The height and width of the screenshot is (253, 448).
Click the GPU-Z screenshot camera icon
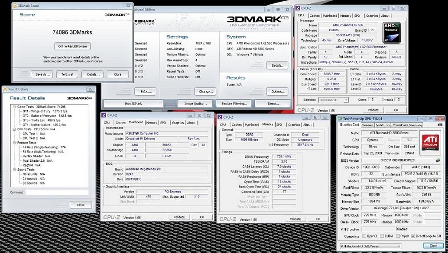440,125
